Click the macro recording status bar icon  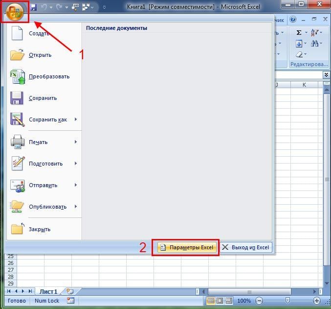click(71, 301)
